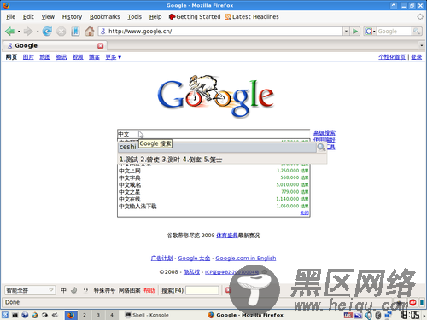Screen dimensions: 427x320
Task: Click the 图片 images link
Action: [28, 57]
